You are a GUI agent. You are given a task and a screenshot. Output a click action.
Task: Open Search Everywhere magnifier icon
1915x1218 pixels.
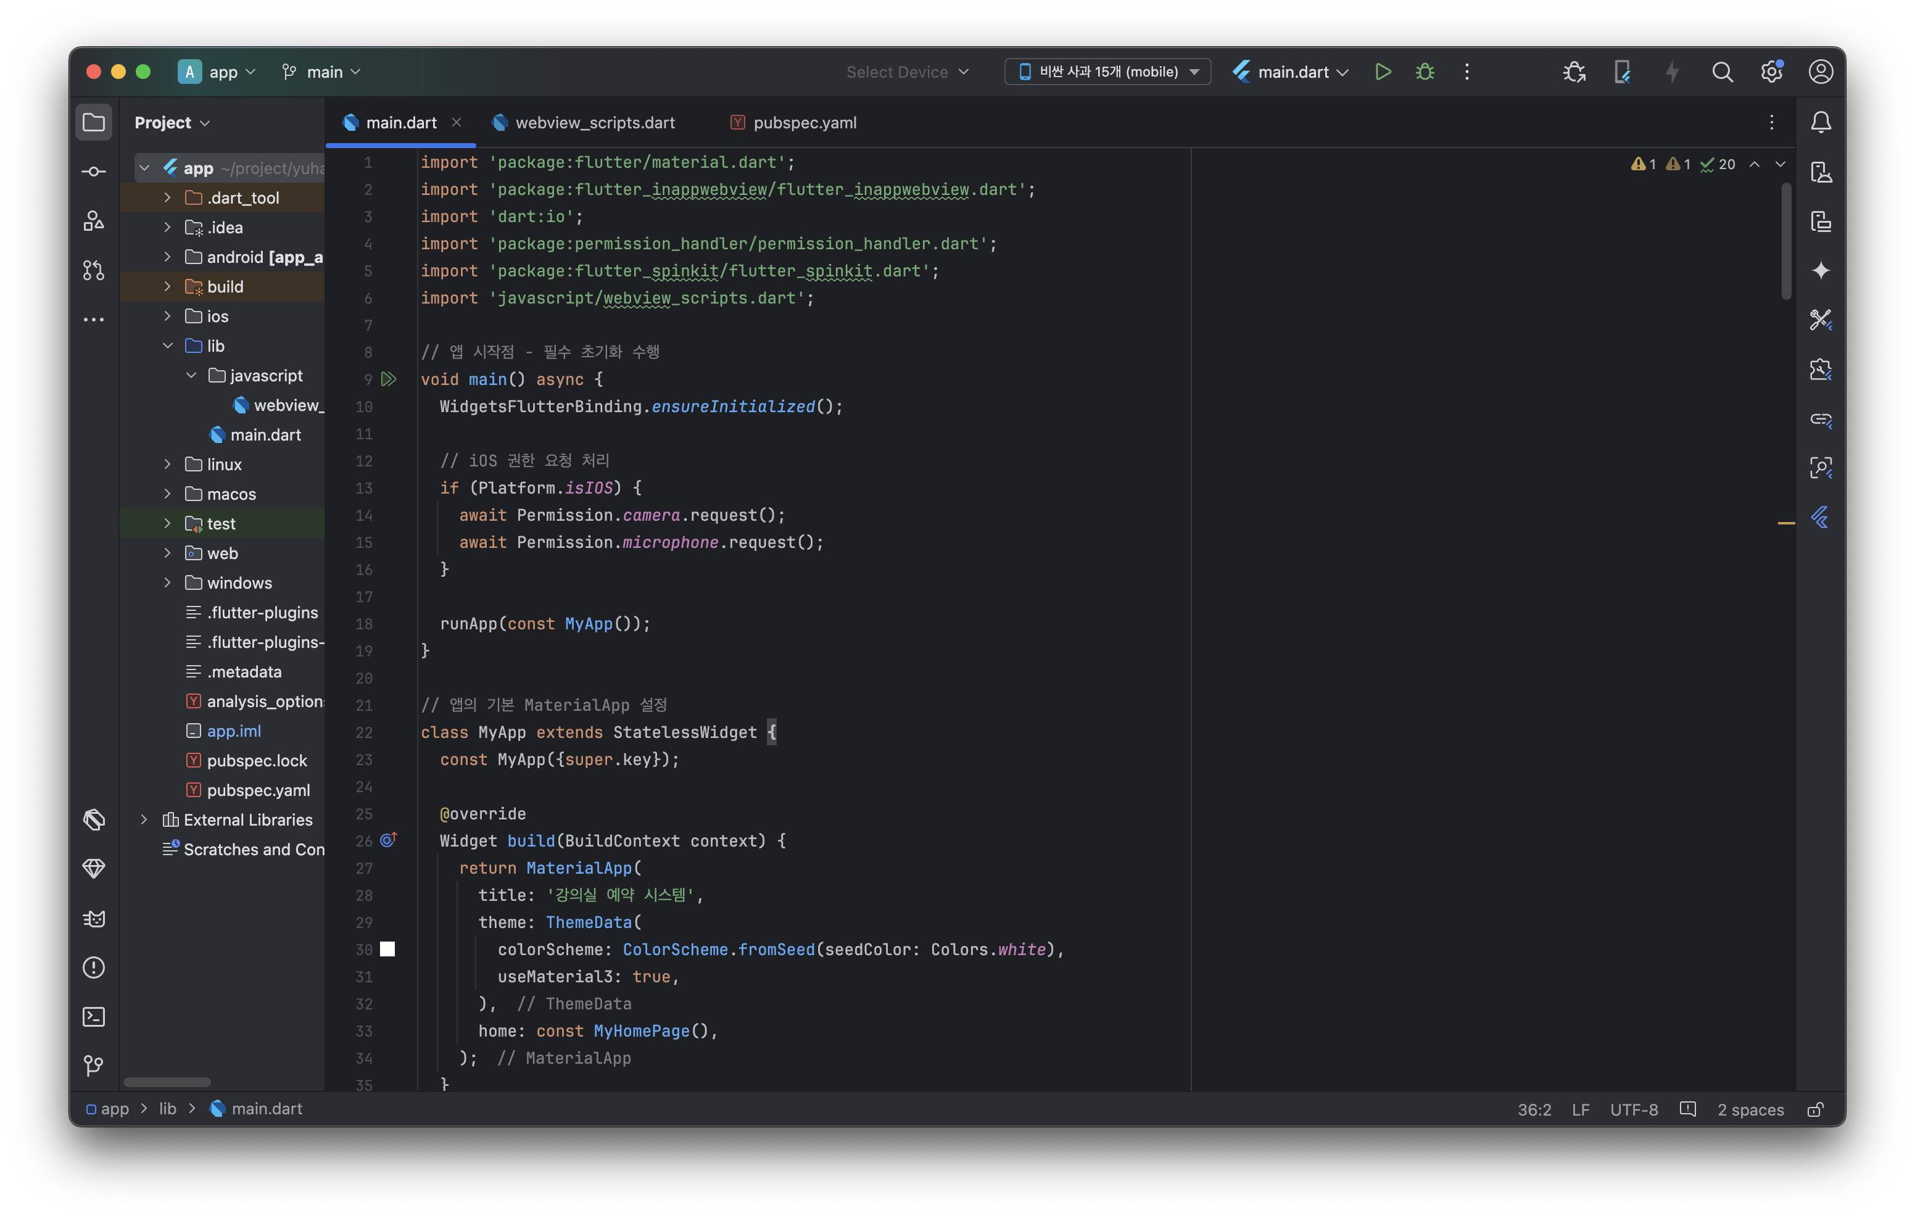tap(1722, 72)
